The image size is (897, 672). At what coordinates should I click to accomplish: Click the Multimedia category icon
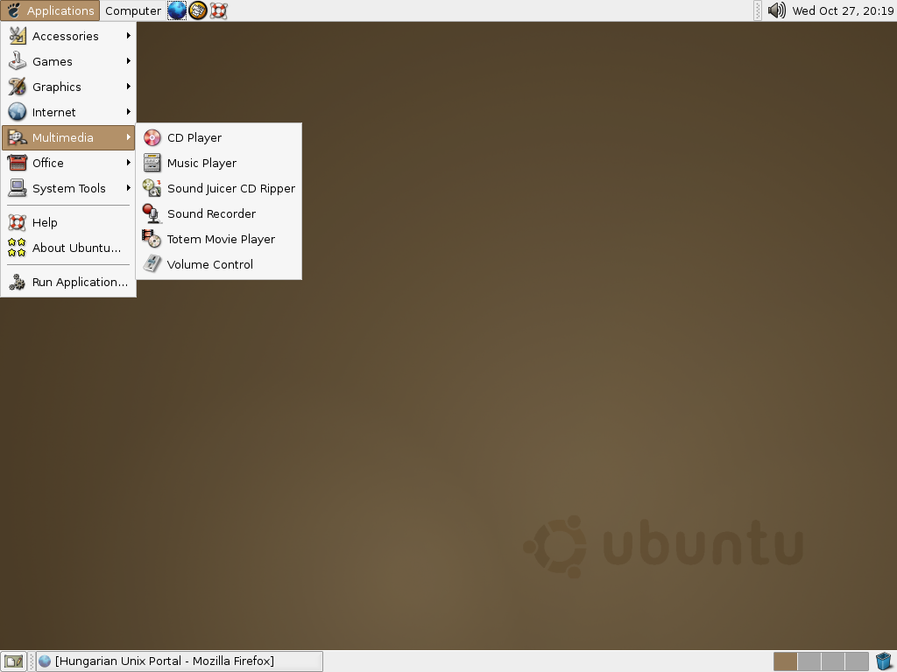[x=18, y=137]
